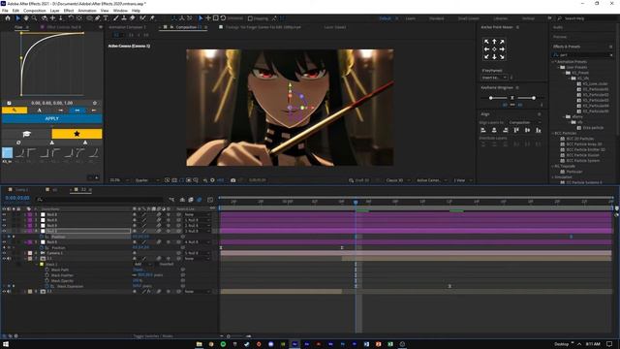This screenshot has height=349, width=620.
Task: Open the Composition menu
Action: click(35, 11)
